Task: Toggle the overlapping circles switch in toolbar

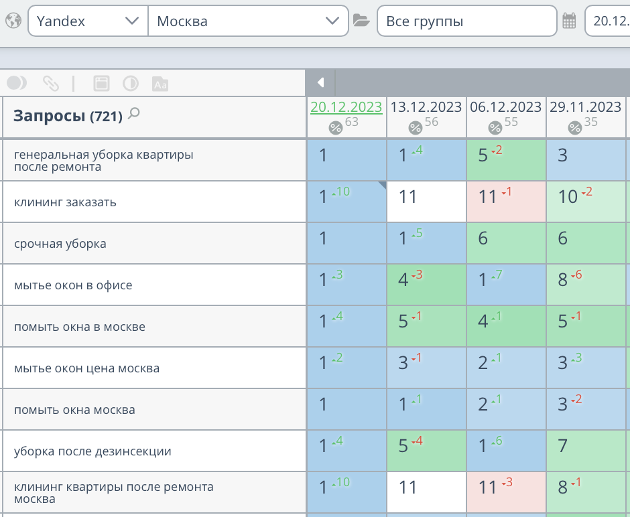Action: 17,83
